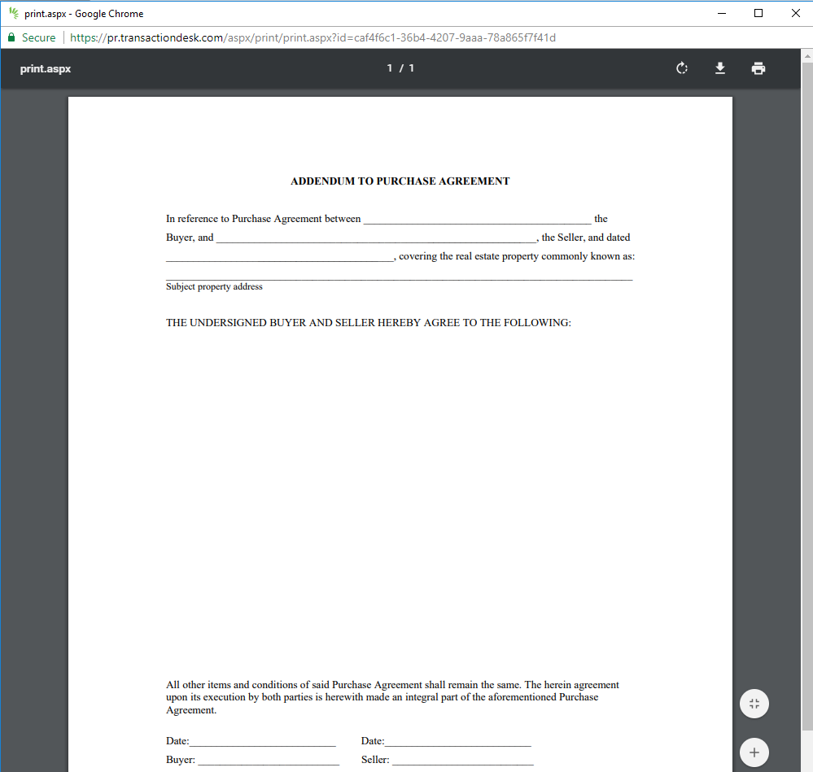Fit the page to the window
The image size is (813, 772).
coord(754,703)
